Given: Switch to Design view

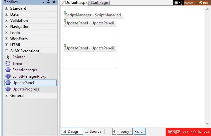Looking at the screenshot, I should (72, 132).
